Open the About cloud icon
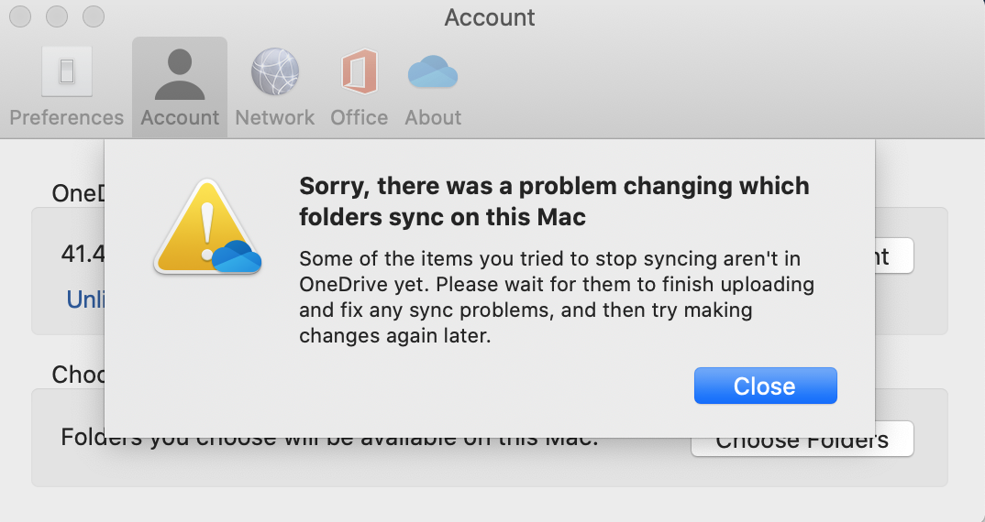Viewport: 985px width, 522px height. tap(433, 72)
